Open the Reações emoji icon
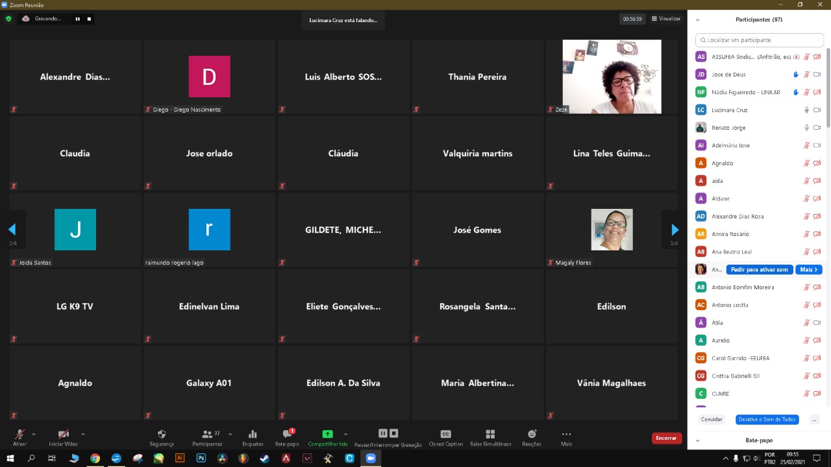 532,434
